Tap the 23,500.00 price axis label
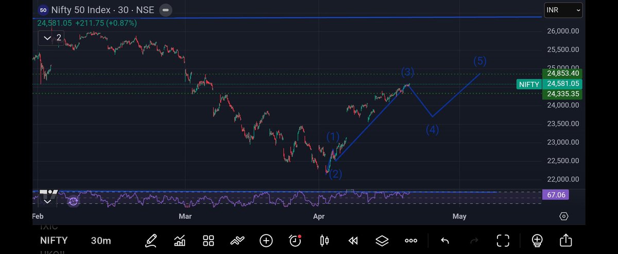Image resolution: width=618 pixels, height=254 pixels. click(x=562, y=124)
